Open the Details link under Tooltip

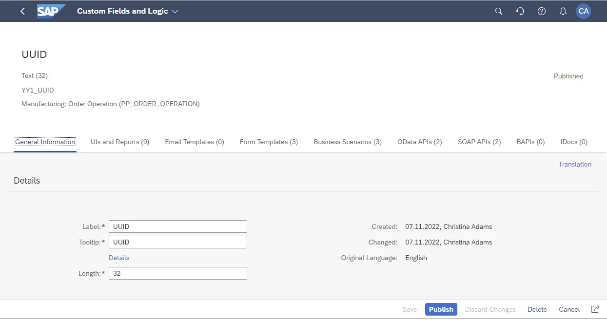(119, 258)
